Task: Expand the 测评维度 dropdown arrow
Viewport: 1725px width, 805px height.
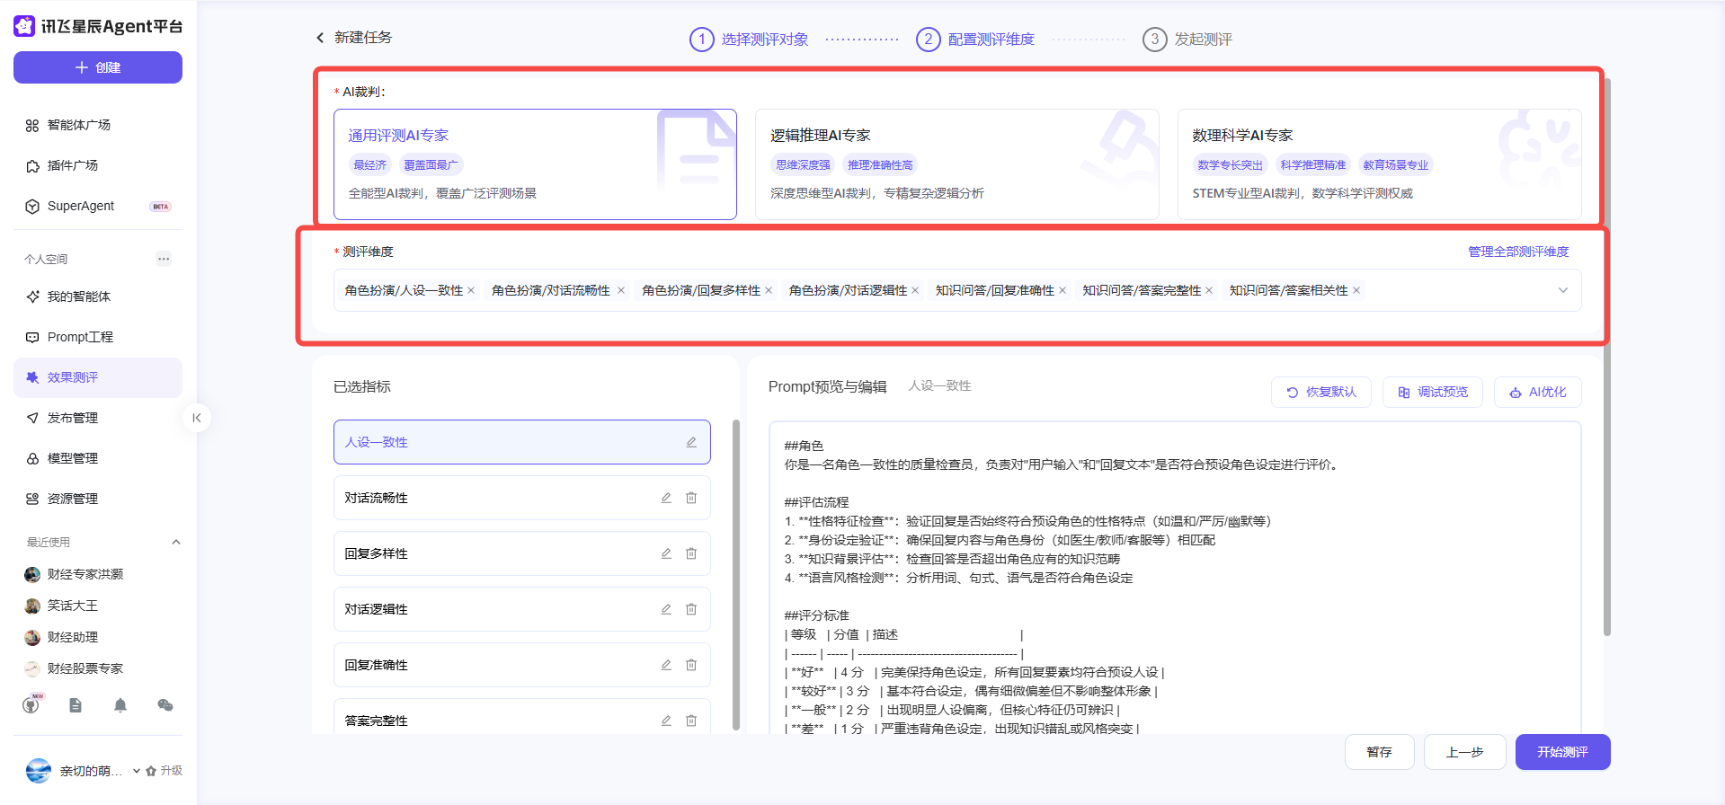Action: click(1562, 290)
